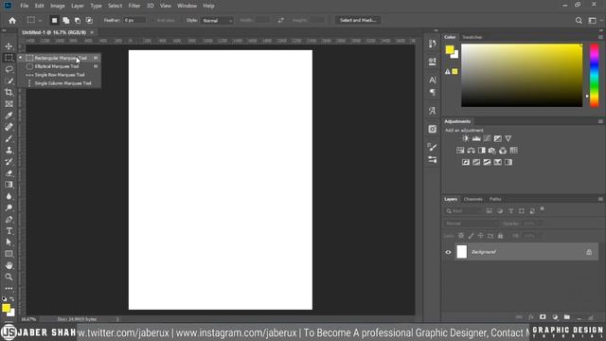Open the layer filter Kind dropdown
The width and height of the screenshot is (606, 341).
coord(463,211)
